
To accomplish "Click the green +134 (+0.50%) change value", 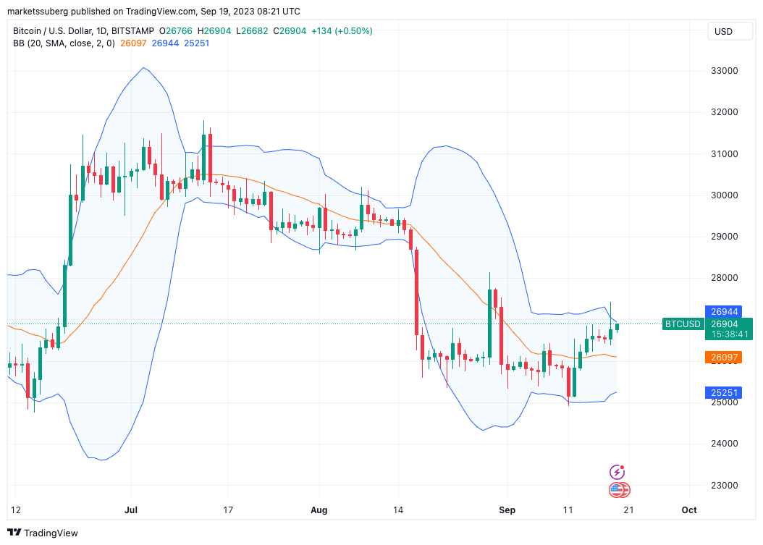I will click(343, 31).
